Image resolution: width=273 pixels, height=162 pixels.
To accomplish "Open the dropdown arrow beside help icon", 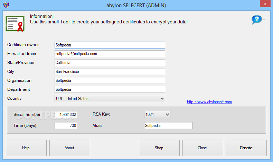I will [264, 20].
